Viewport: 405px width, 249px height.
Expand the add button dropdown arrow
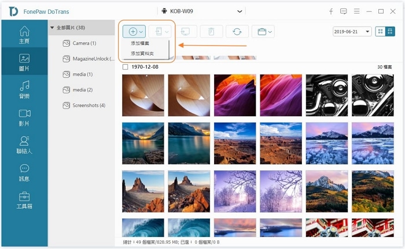pyautogui.click(x=141, y=32)
